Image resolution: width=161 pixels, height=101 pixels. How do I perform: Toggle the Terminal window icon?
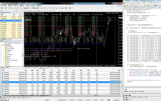click(x=18, y=8)
